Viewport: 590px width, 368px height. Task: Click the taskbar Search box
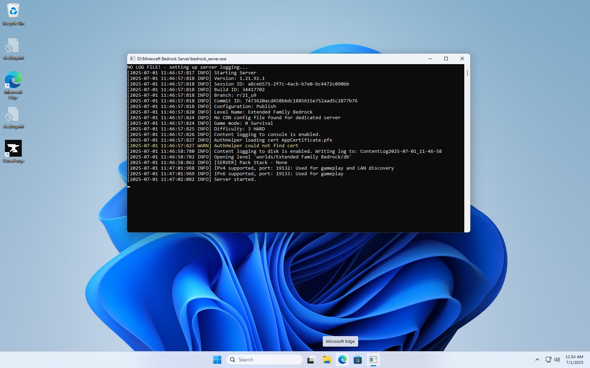click(x=264, y=360)
